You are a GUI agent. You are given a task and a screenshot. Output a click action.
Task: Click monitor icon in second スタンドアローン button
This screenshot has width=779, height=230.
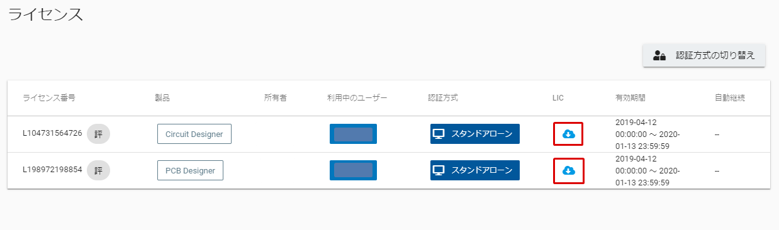click(439, 170)
